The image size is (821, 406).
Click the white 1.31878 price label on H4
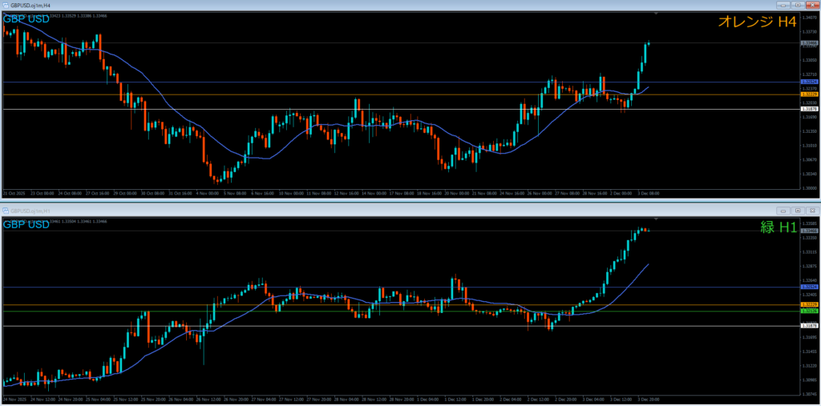click(809, 109)
